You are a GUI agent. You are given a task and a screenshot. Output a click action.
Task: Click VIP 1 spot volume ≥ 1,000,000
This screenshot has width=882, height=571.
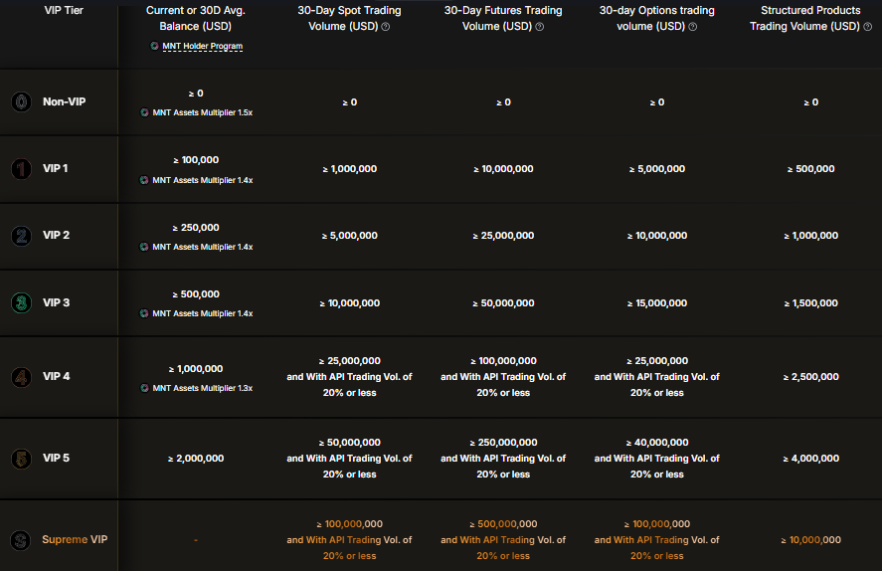coord(349,169)
